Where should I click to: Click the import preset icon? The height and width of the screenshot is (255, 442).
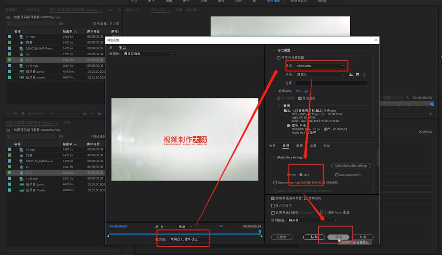(x=357, y=74)
